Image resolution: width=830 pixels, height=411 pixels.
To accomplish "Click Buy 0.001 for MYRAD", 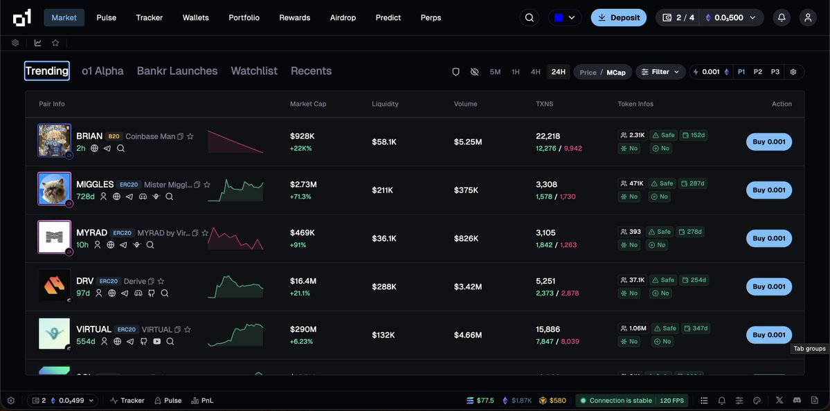I will click(769, 238).
